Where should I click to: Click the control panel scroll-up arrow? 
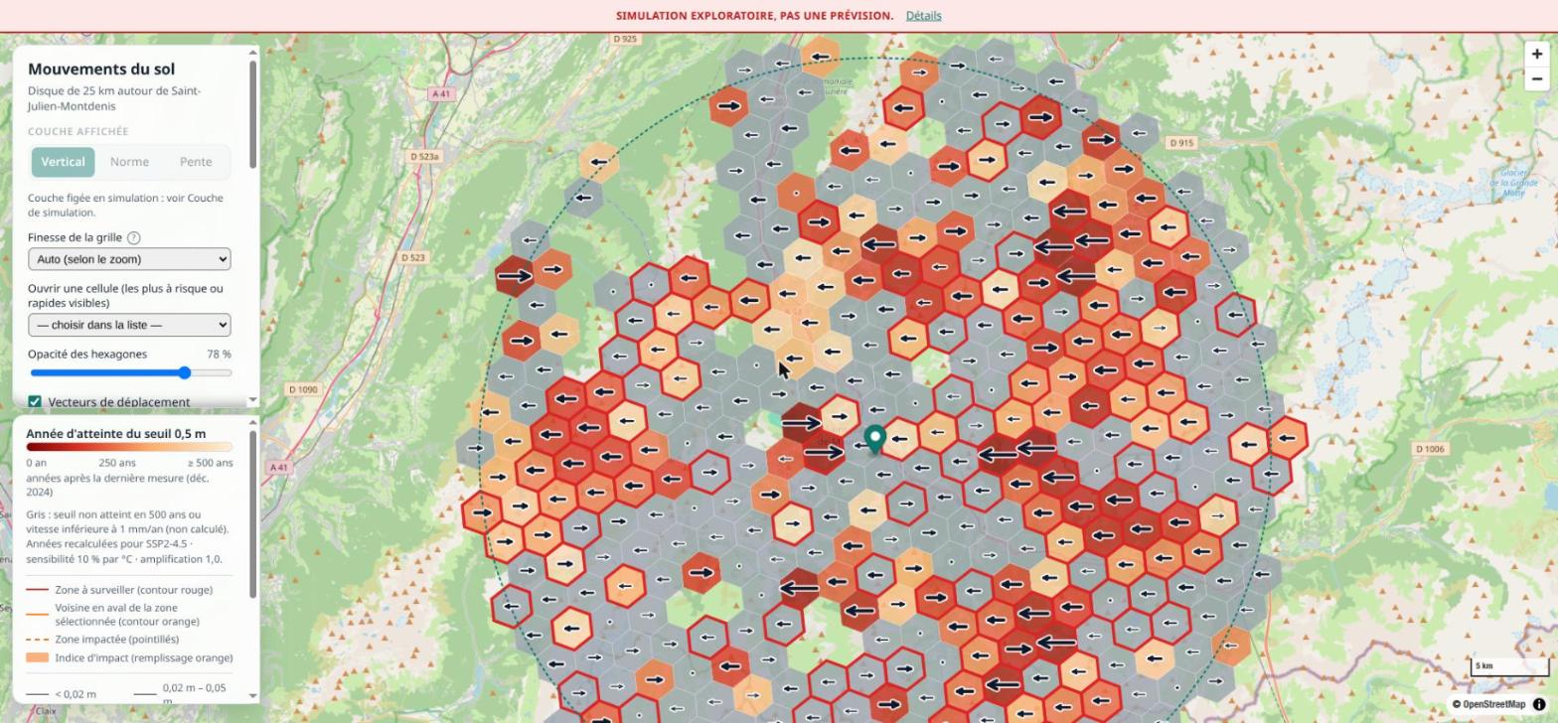tap(252, 52)
